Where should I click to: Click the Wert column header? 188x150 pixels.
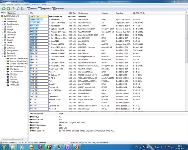[87, 113]
